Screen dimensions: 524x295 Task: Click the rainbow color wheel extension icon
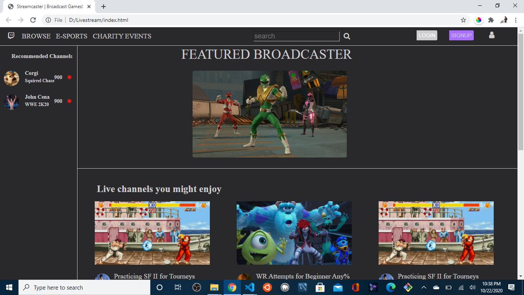[x=479, y=20]
